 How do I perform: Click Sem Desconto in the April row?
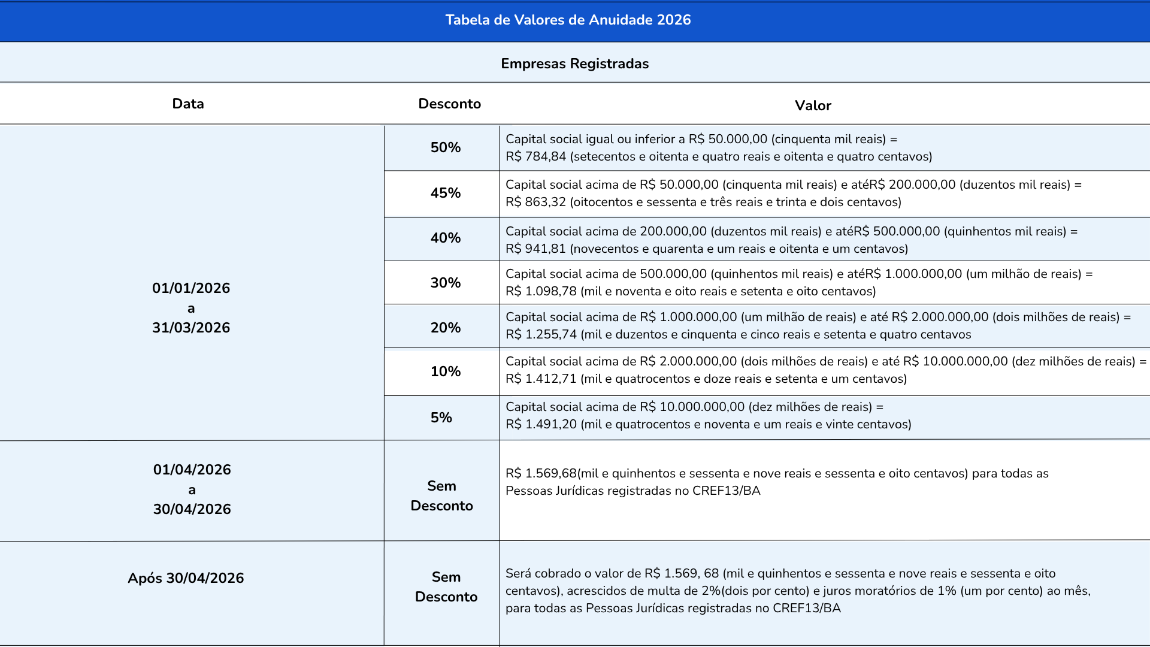pyautogui.click(x=441, y=495)
